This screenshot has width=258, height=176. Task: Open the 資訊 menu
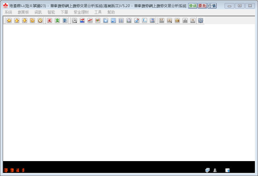pyautogui.click(x=38, y=12)
